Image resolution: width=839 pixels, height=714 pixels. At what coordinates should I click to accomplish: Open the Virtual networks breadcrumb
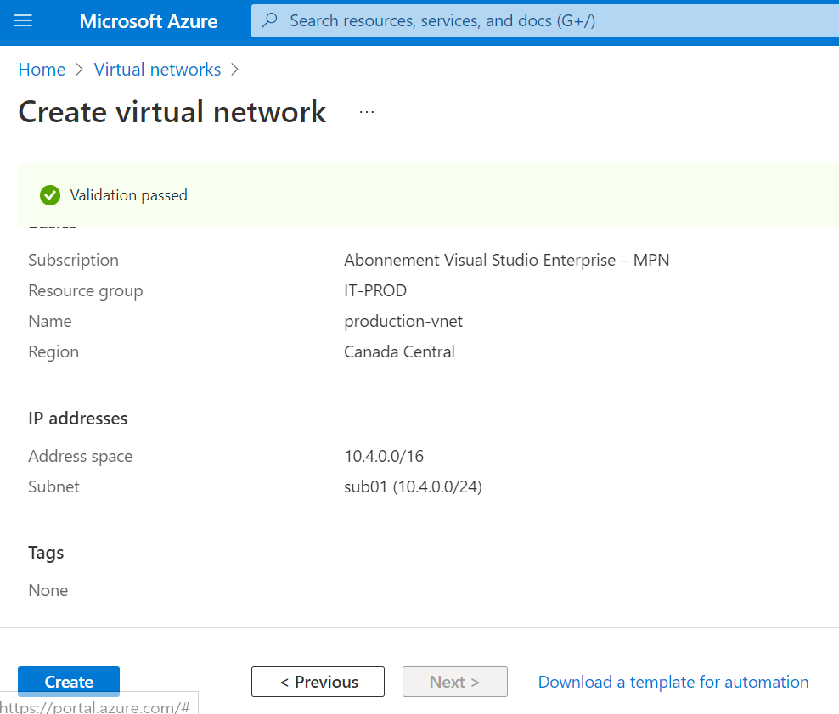point(157,70)
